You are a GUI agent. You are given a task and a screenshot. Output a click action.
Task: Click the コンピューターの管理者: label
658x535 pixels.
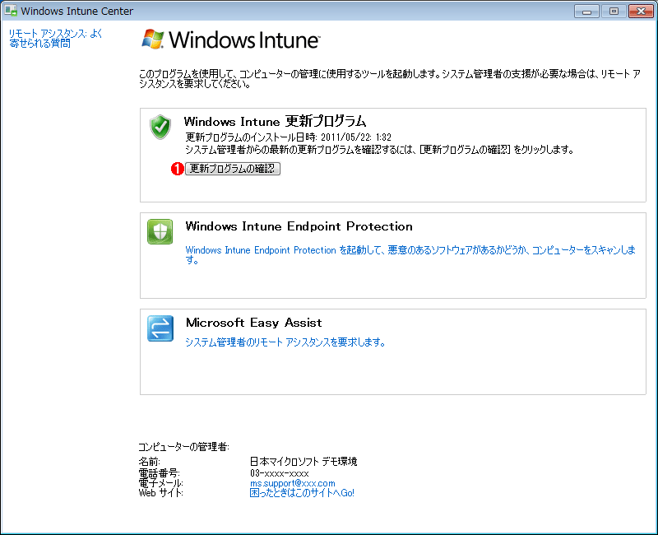tap(183, 447)
